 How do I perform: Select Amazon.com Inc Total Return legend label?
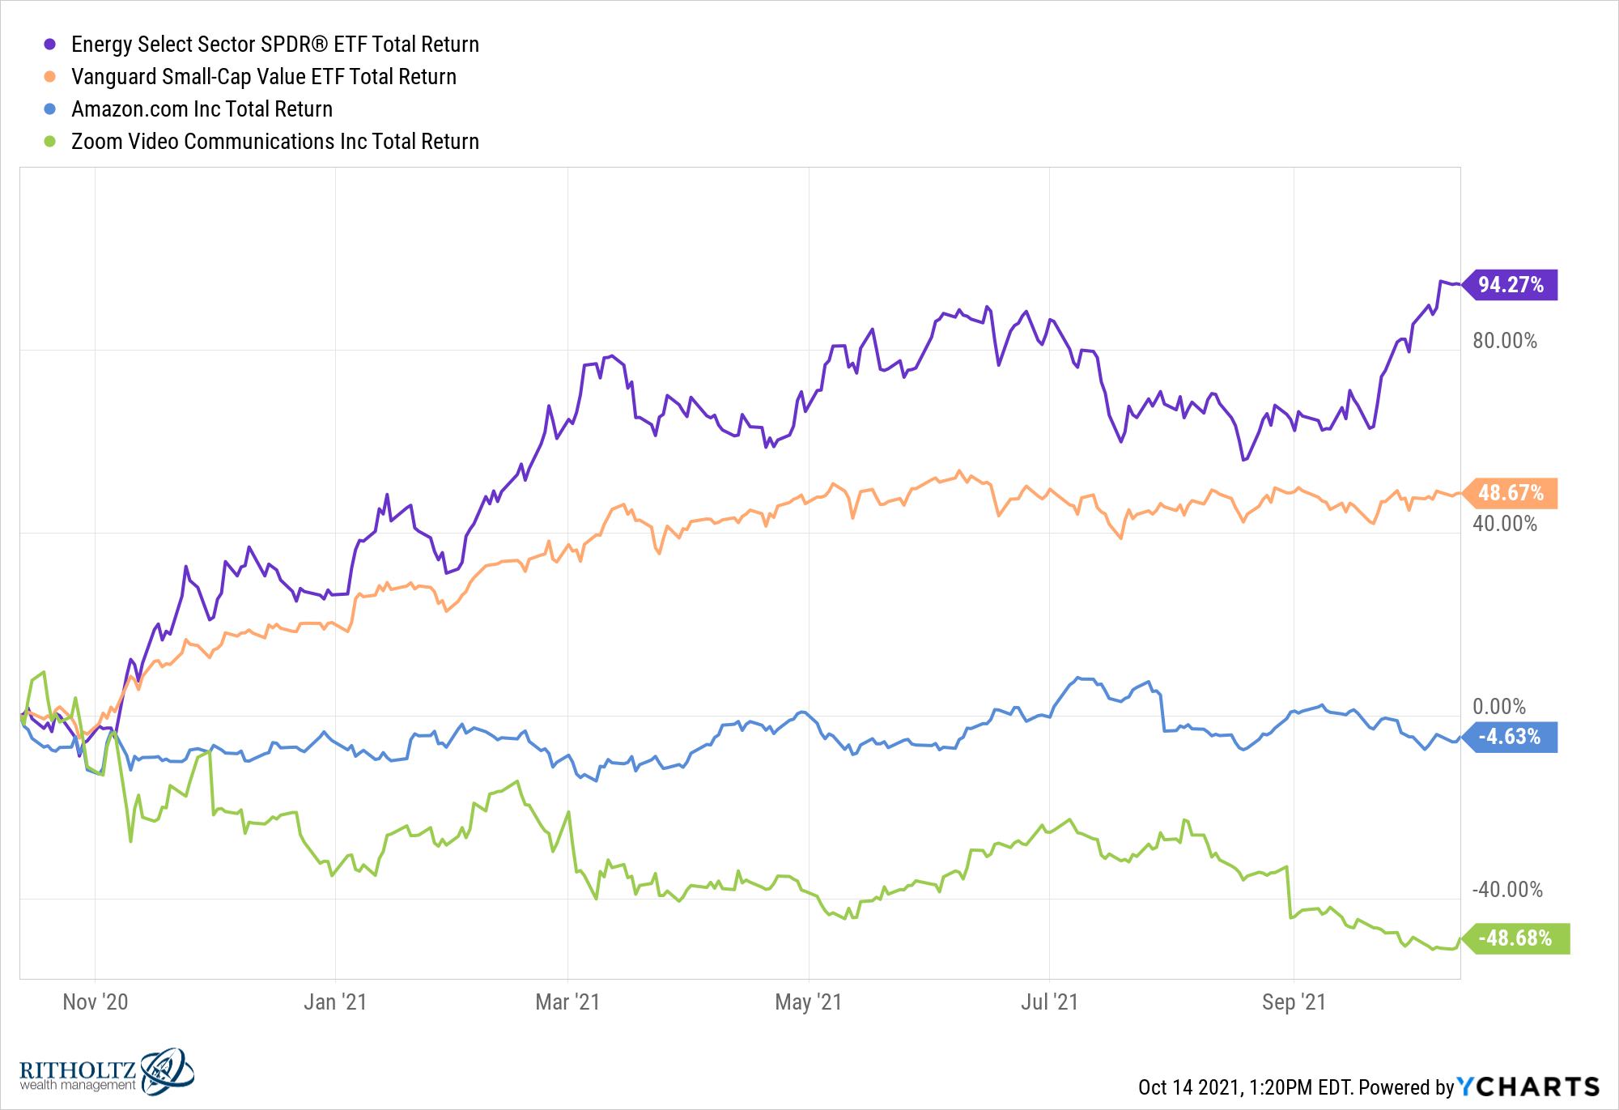click(202, 109)
